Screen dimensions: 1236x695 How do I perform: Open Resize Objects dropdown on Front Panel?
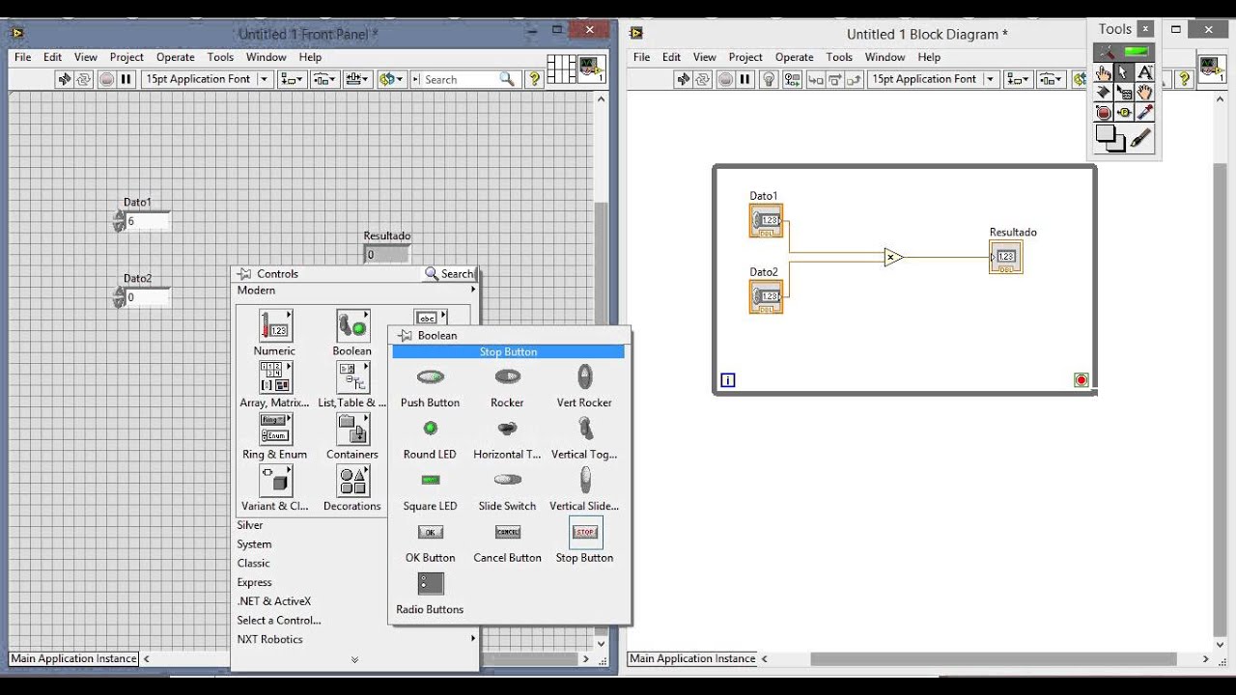pyautogui.click(x=357, y=79)
